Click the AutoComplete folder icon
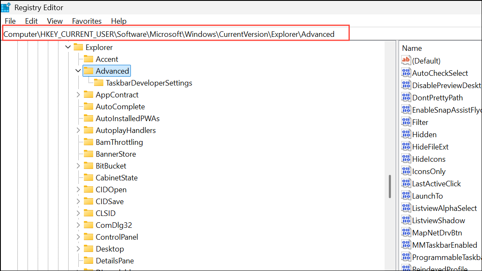Viewport: 482px width, 271px height. [89, 106]
